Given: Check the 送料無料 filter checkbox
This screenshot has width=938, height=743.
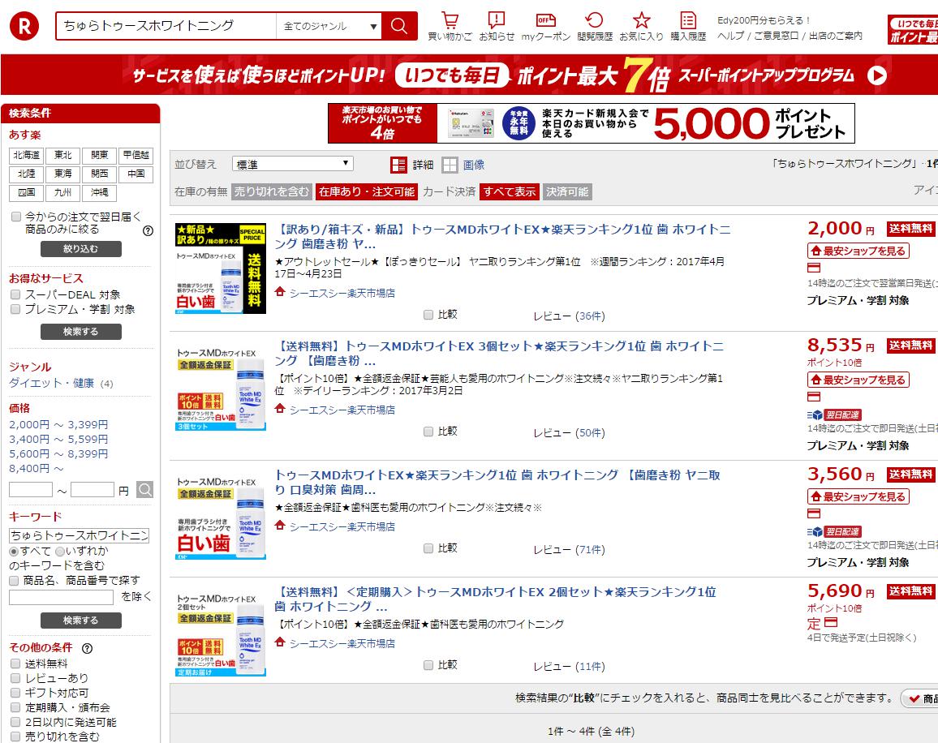Looking at the screenshot, I should (15, 664).
